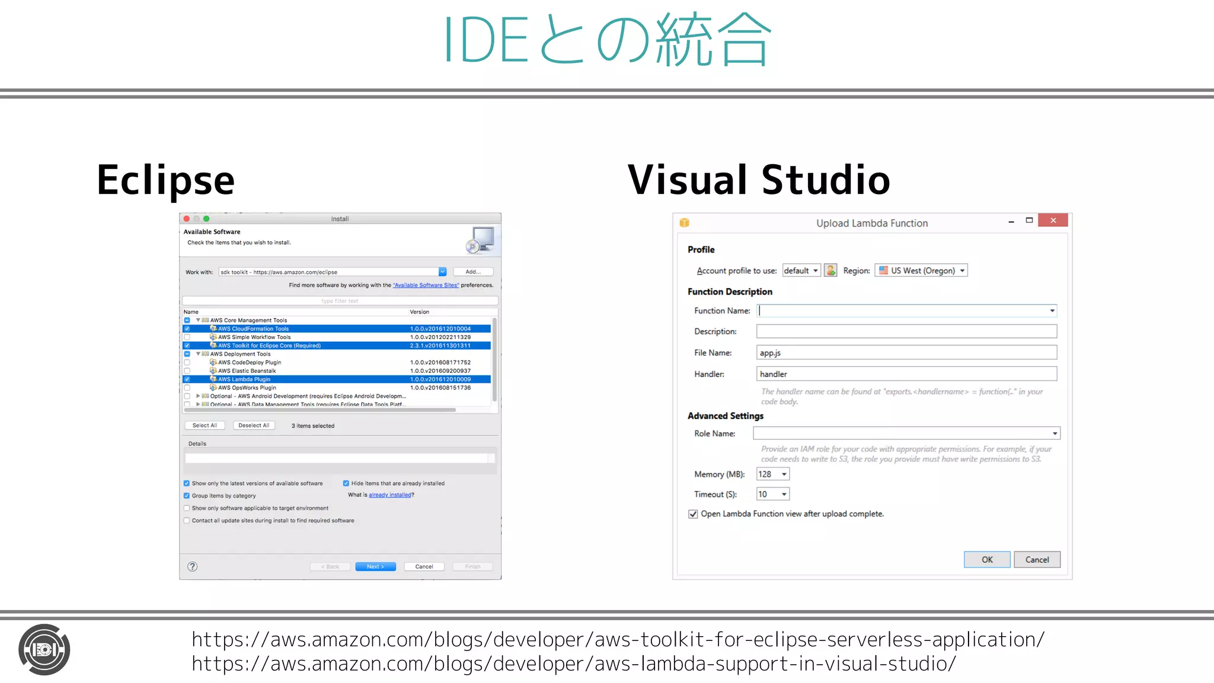The image size is (1214, 683).
Task: Toggle the AWS Core Management Tools group checkbox
Action: coord(187,320)
